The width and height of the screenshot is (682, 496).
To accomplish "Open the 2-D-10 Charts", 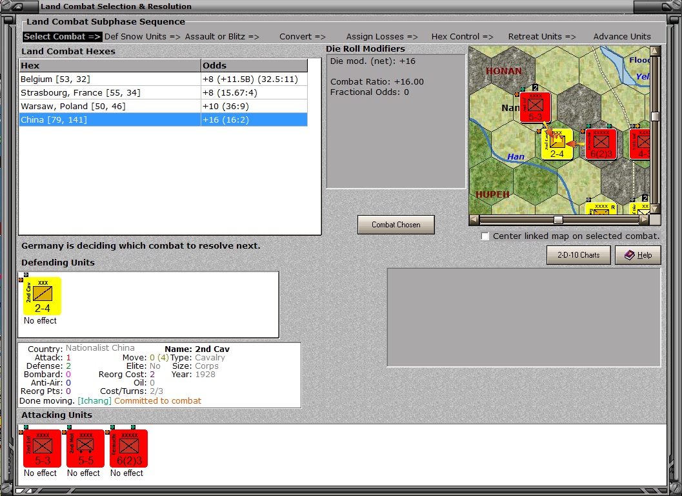I will pos(579,255).
